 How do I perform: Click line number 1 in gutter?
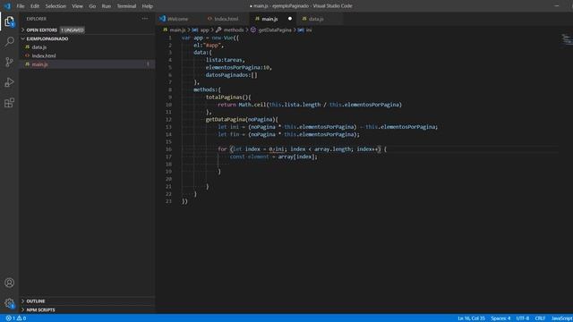tap(170, 38)
